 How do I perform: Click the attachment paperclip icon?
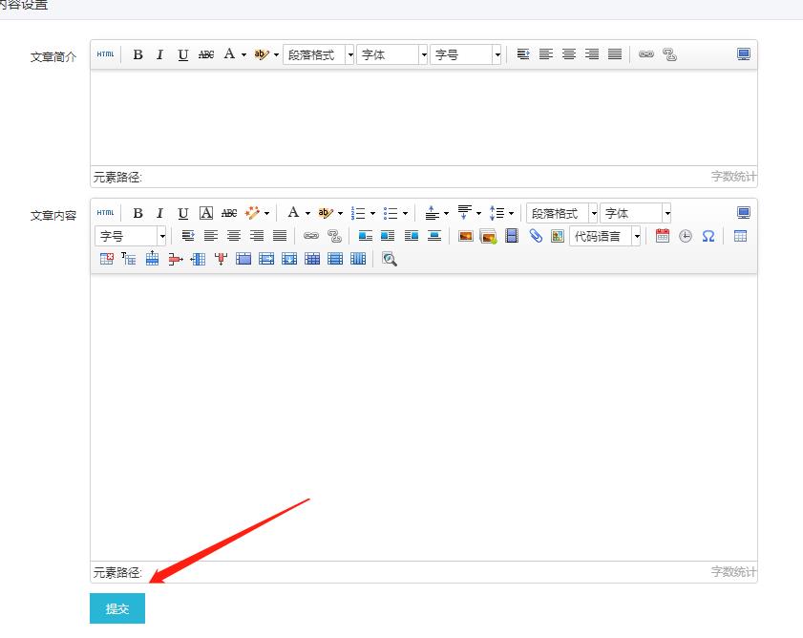pos(536,236)
